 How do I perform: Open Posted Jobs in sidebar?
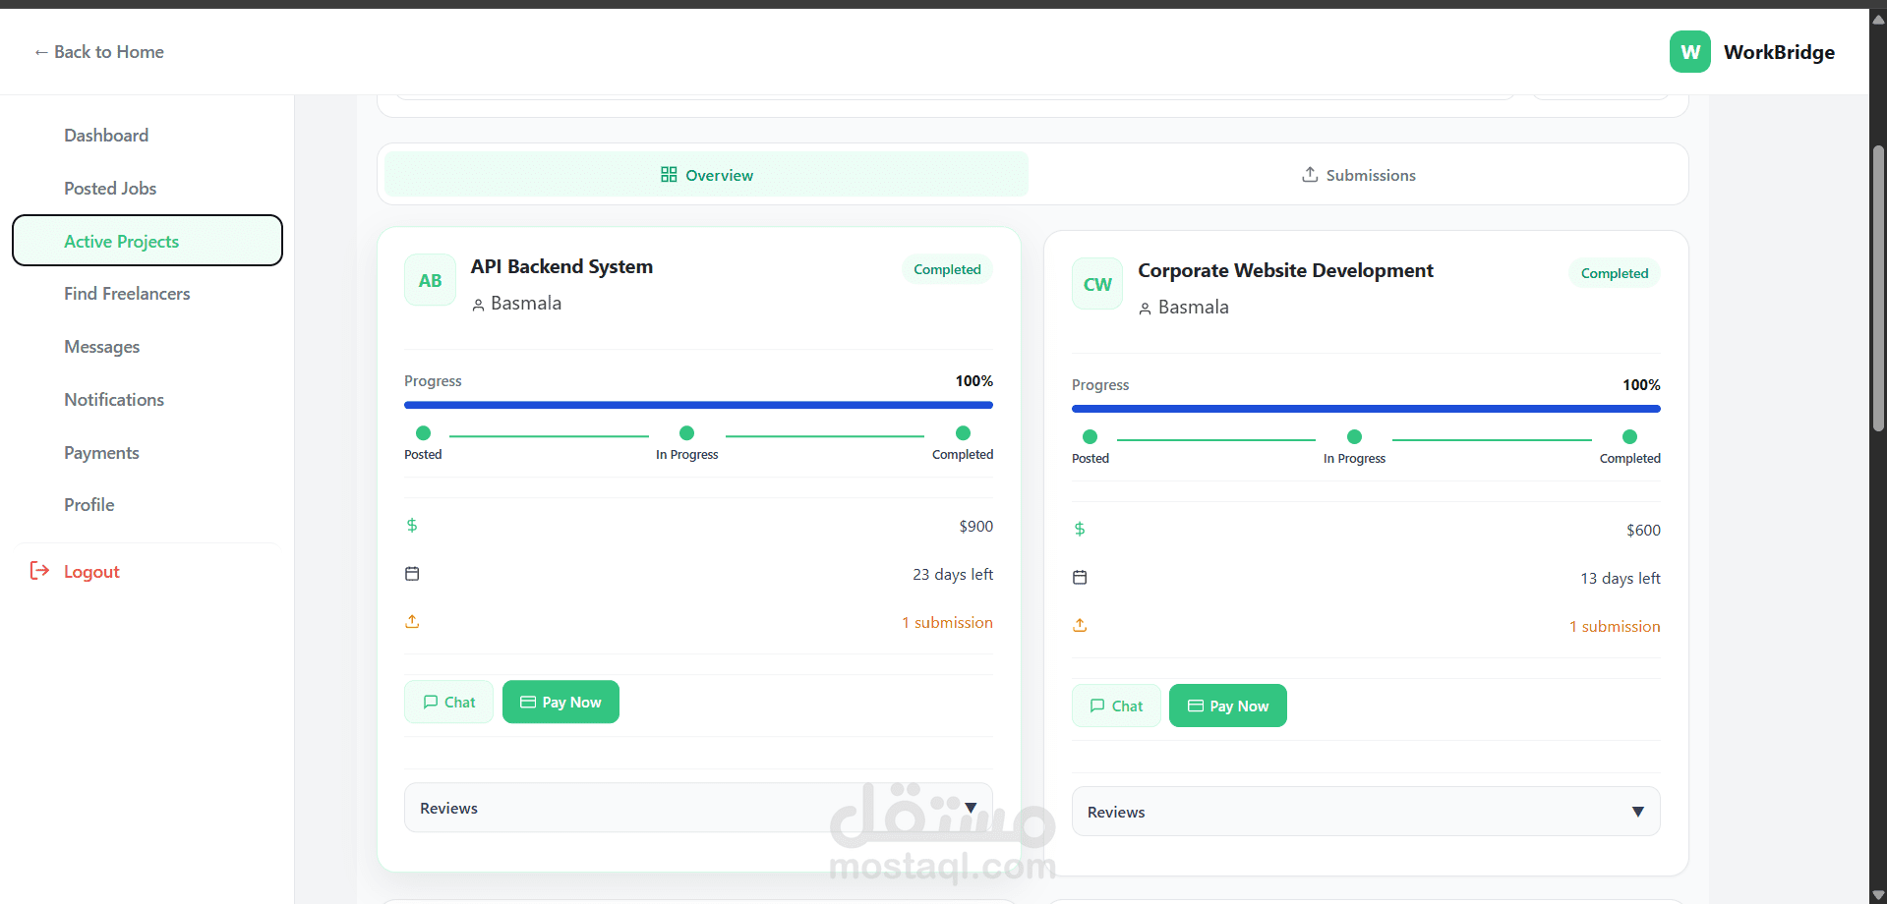tap(147, 189)
